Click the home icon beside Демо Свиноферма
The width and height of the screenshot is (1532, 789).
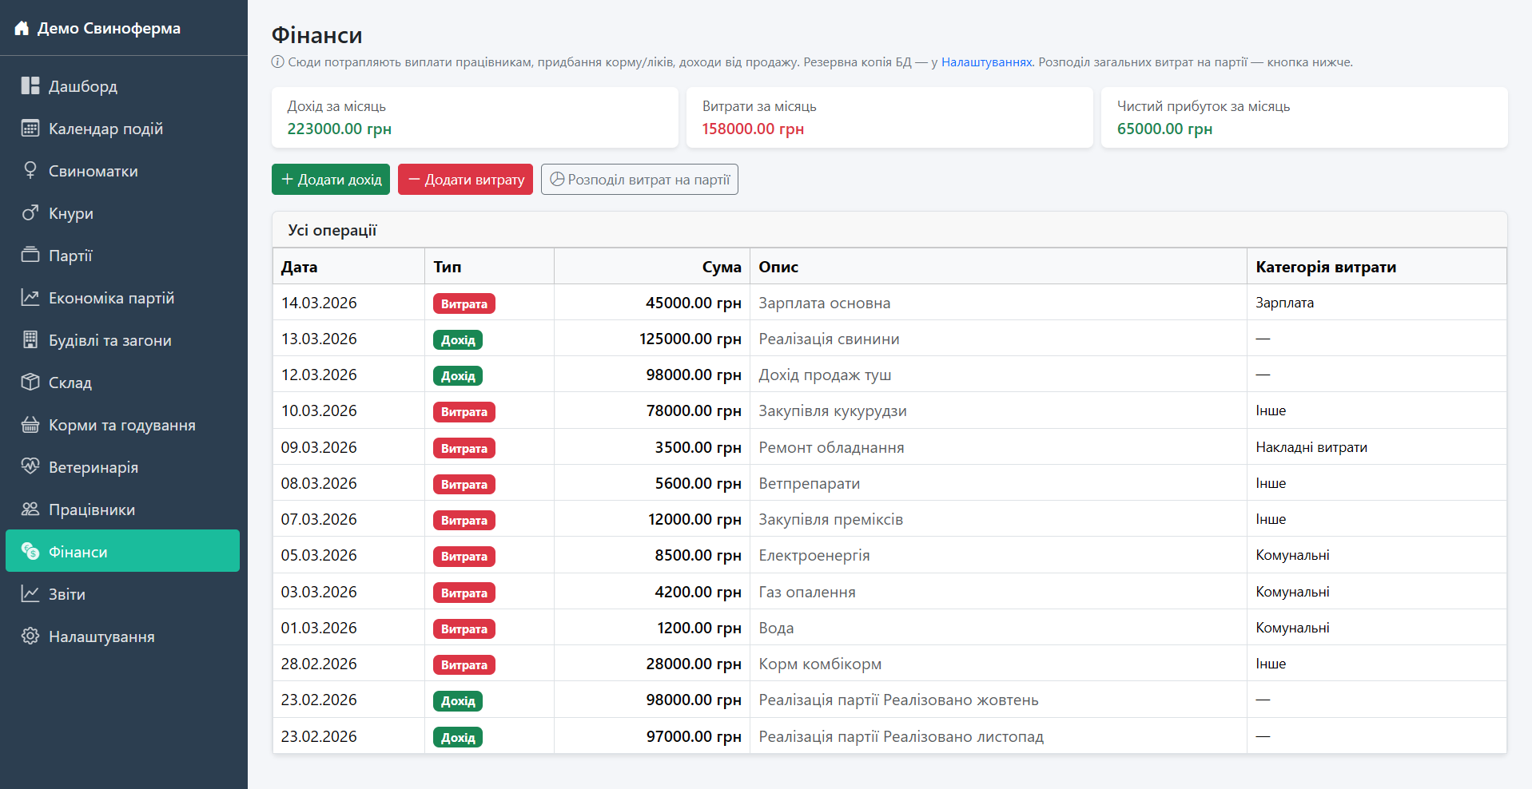(x=22, y=29)
